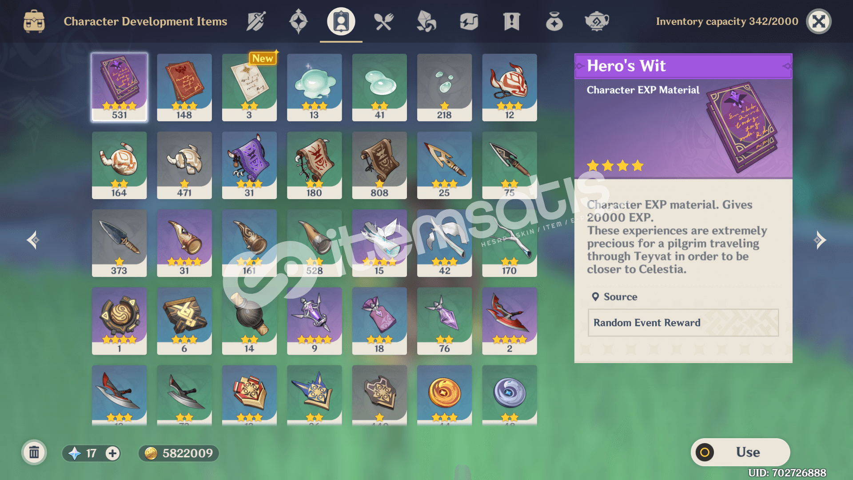Screen dimensions: 853x480
Task: Click the trash can delete icon
Action: (34, 453)
